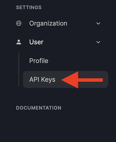Select the User menu label
The image size is (116, 142).
coord(36,42)
